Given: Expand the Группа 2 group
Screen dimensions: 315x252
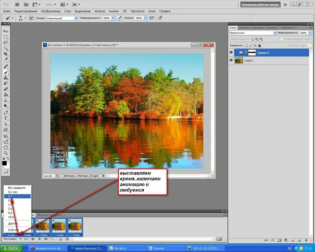Looking at the screenshot, I should tap(237, 52).
